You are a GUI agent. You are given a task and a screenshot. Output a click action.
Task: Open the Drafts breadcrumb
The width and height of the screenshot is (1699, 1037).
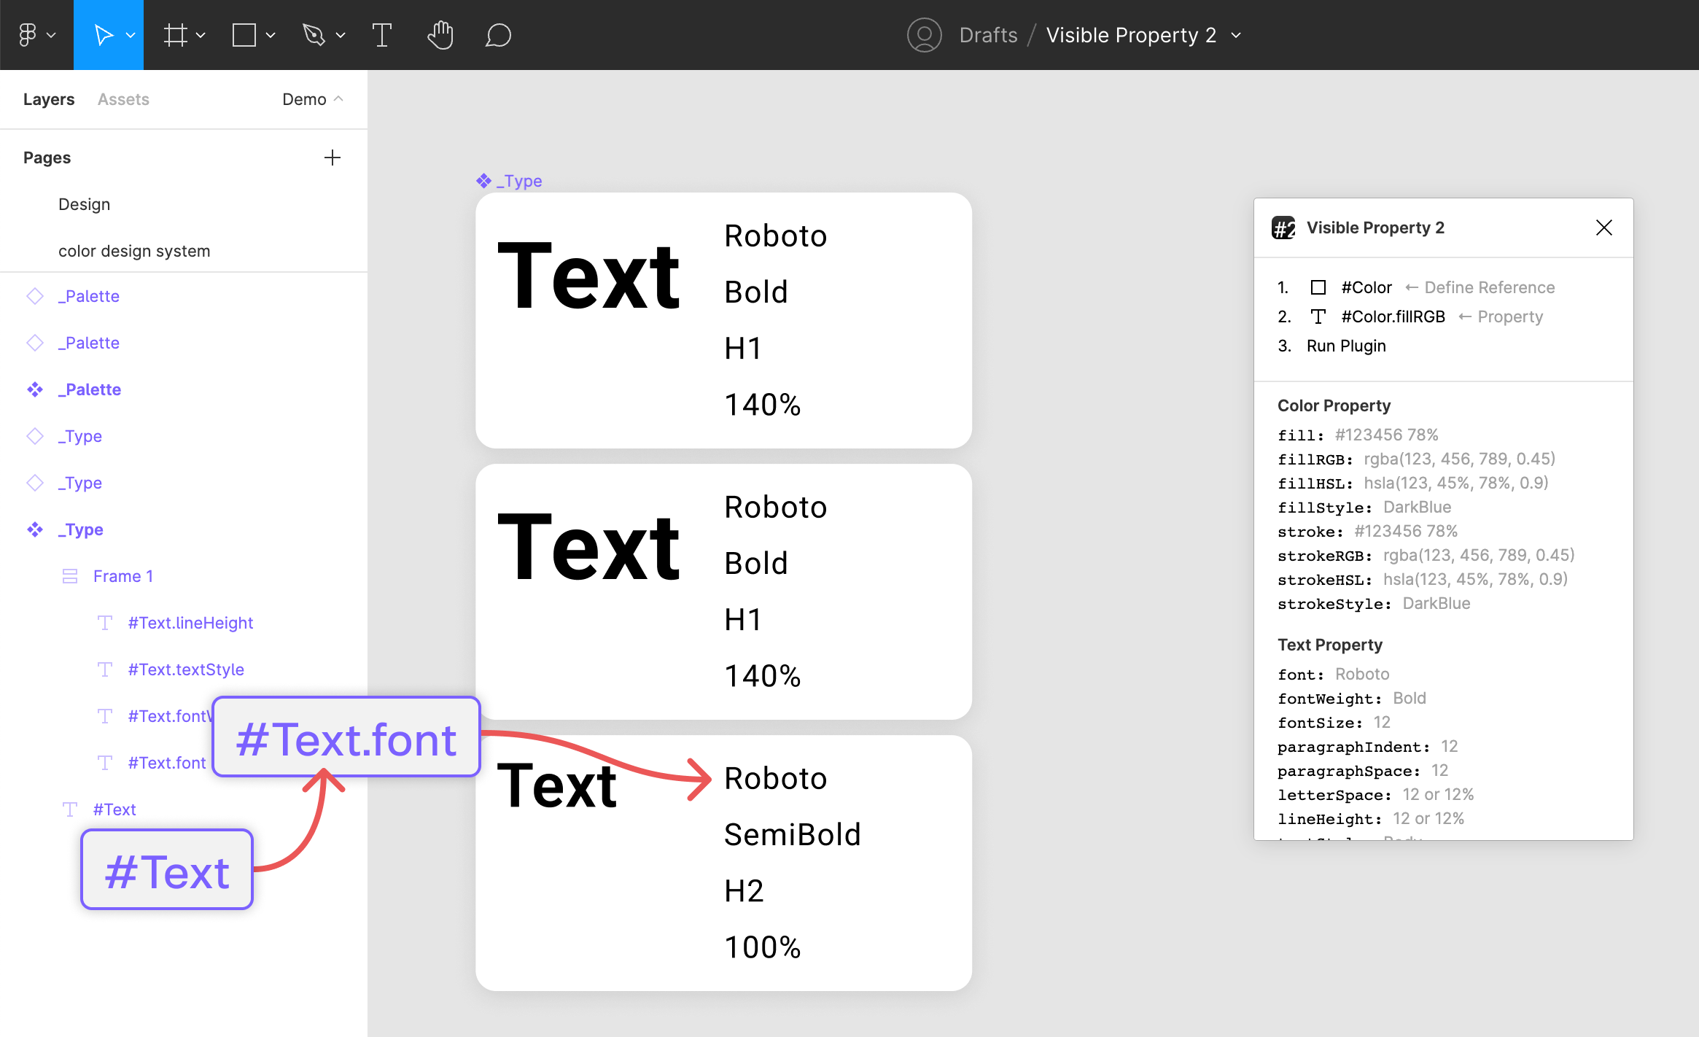(x=988, y=34)
